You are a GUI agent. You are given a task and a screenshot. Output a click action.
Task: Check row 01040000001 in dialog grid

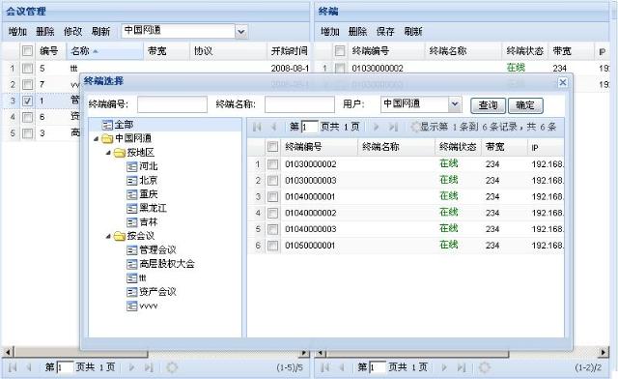point(272,196)
